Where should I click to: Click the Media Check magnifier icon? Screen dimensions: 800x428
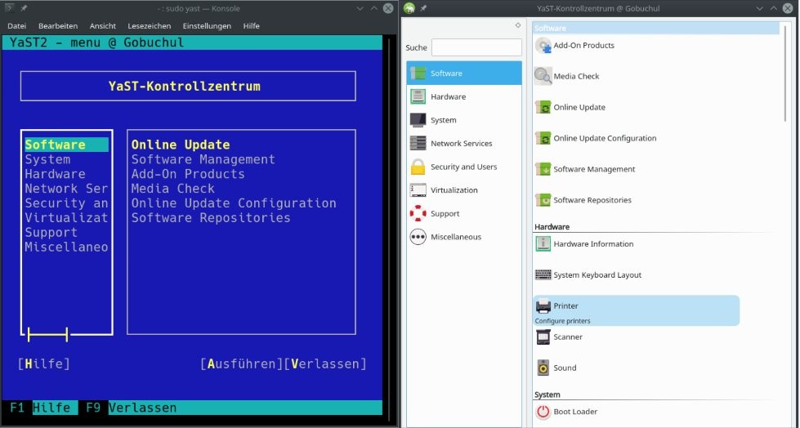[x=543, y=76]
